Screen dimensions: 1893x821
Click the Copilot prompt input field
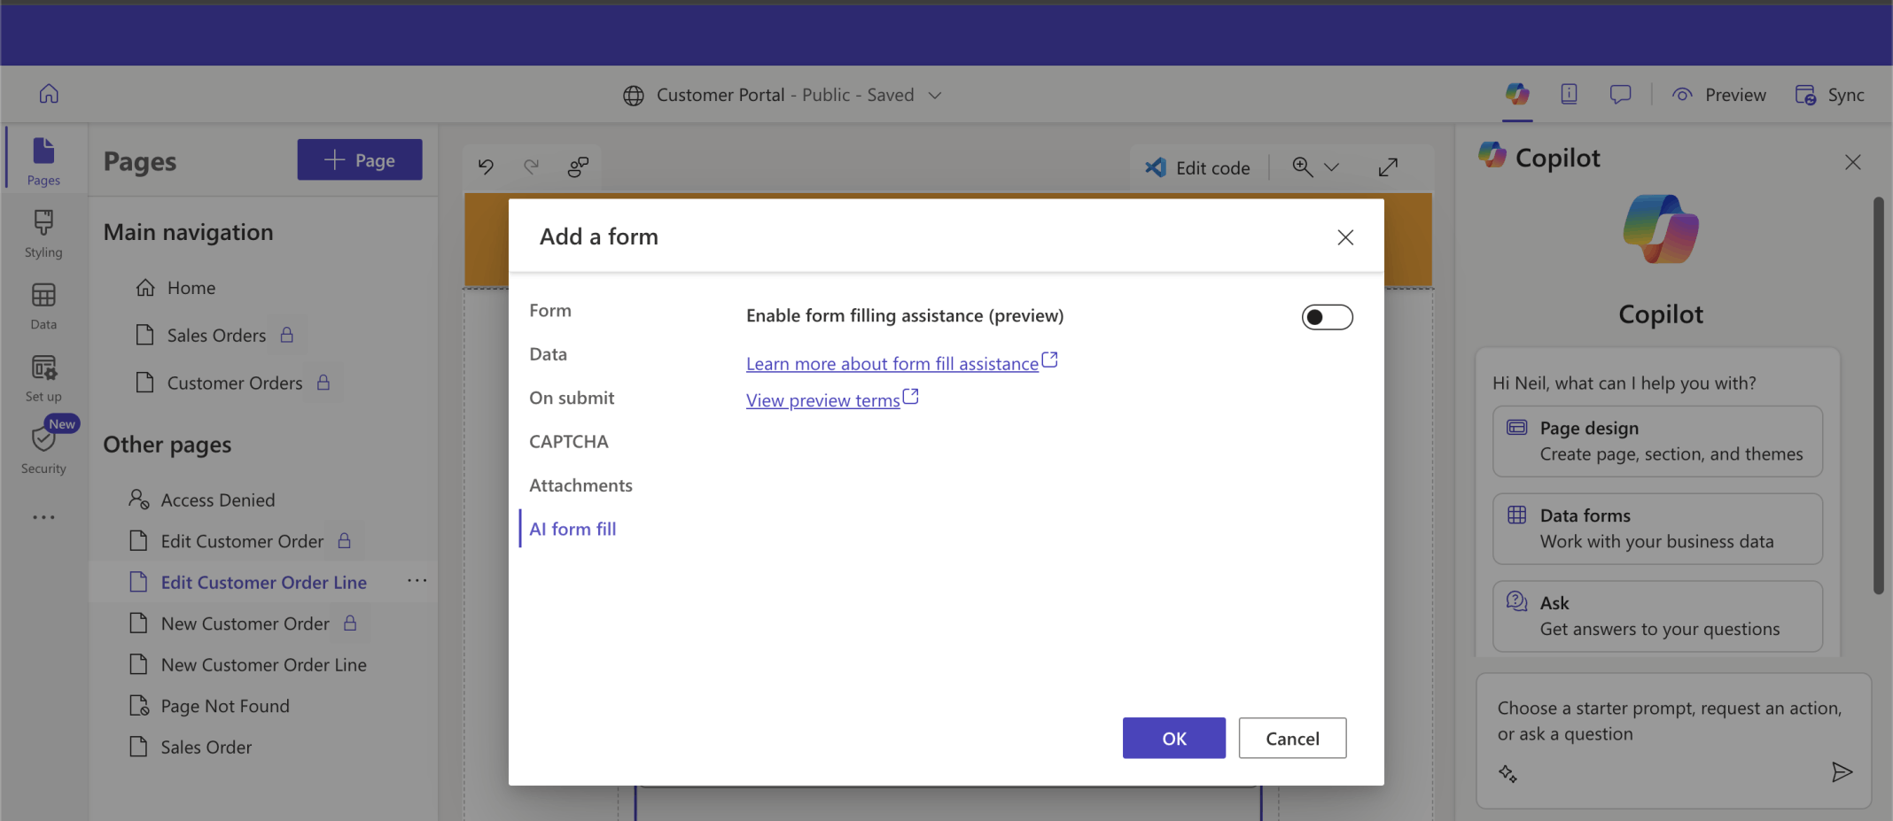1669,721
